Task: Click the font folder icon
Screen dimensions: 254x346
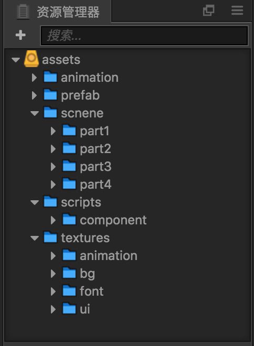Action: 69,291
